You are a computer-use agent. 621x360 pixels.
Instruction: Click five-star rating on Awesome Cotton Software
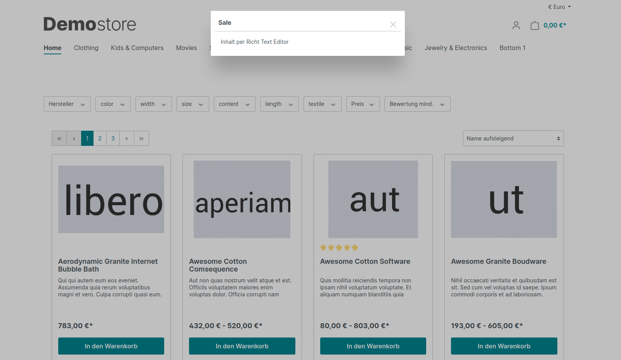point(339,247)
